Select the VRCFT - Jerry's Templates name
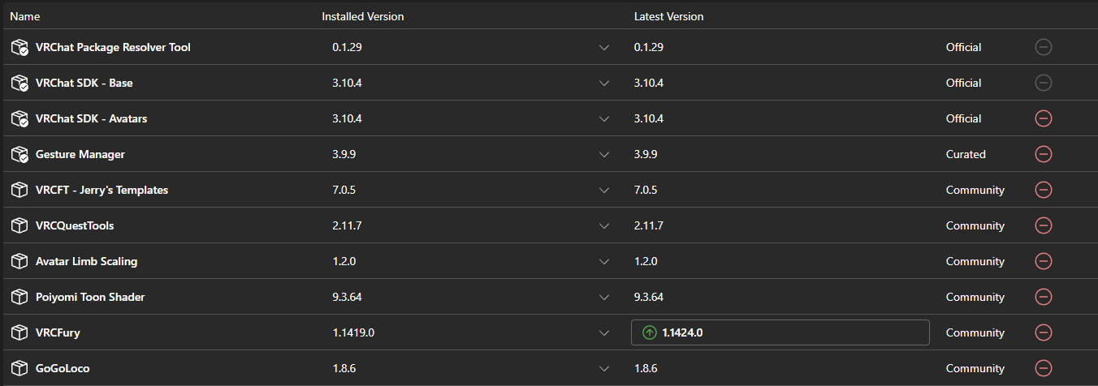Screen dimensions: 1098x386 point(102,190)
